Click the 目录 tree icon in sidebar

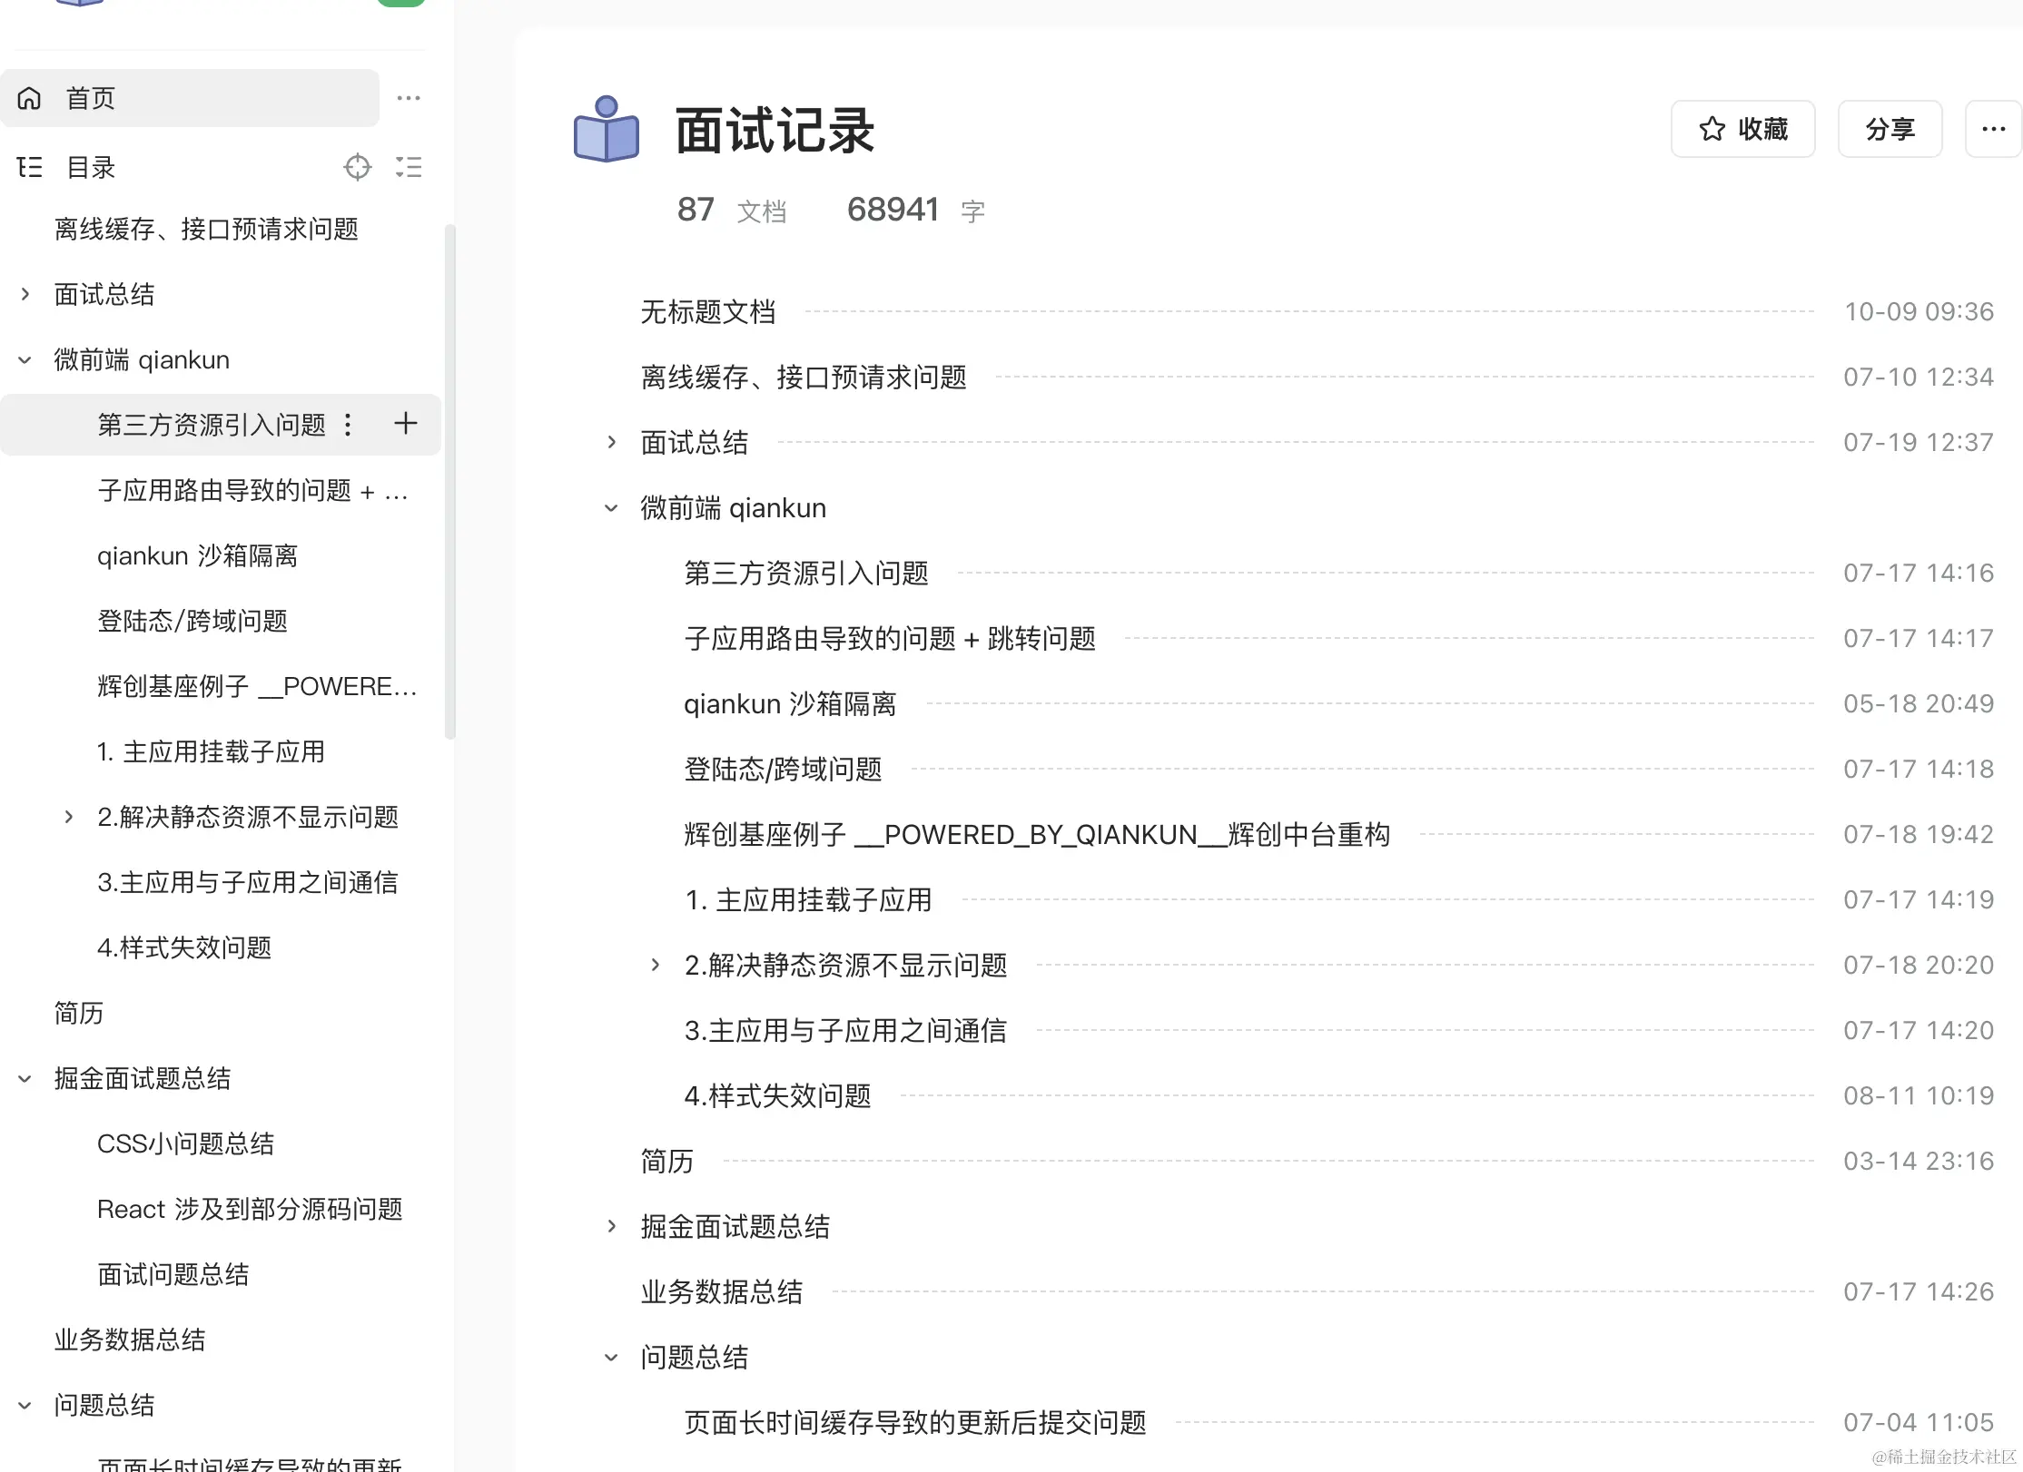tap(30, 167)
